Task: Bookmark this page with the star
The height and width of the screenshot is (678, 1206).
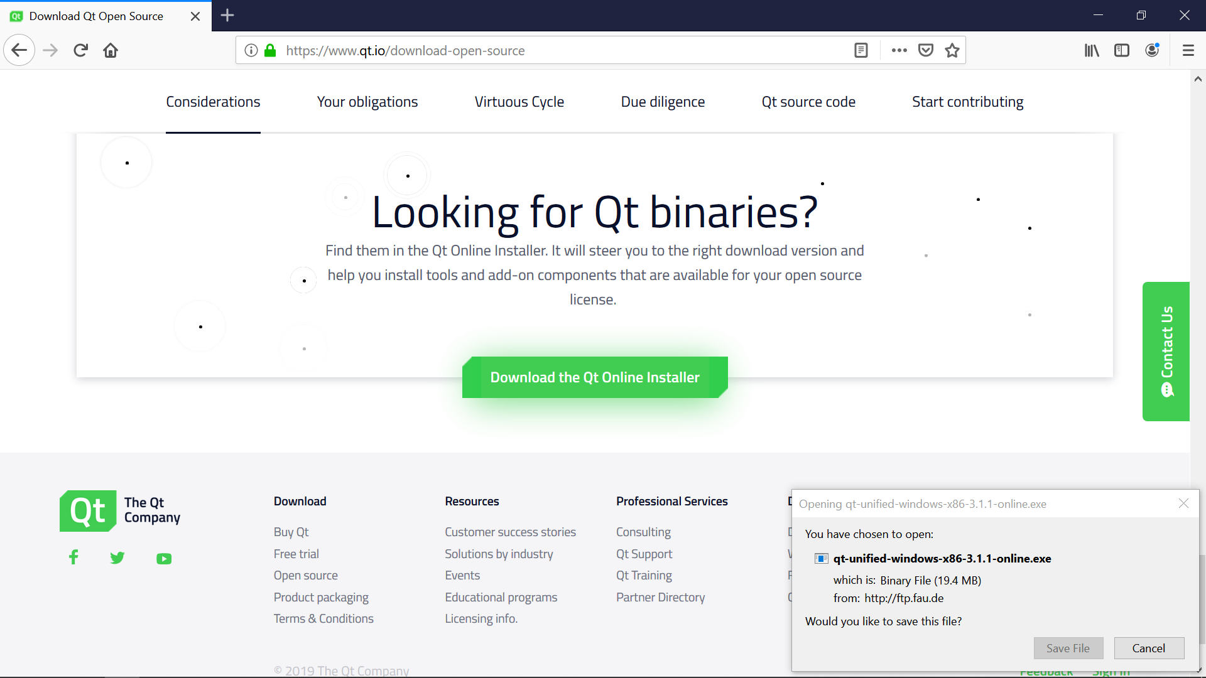Action: tap(952, 50)
